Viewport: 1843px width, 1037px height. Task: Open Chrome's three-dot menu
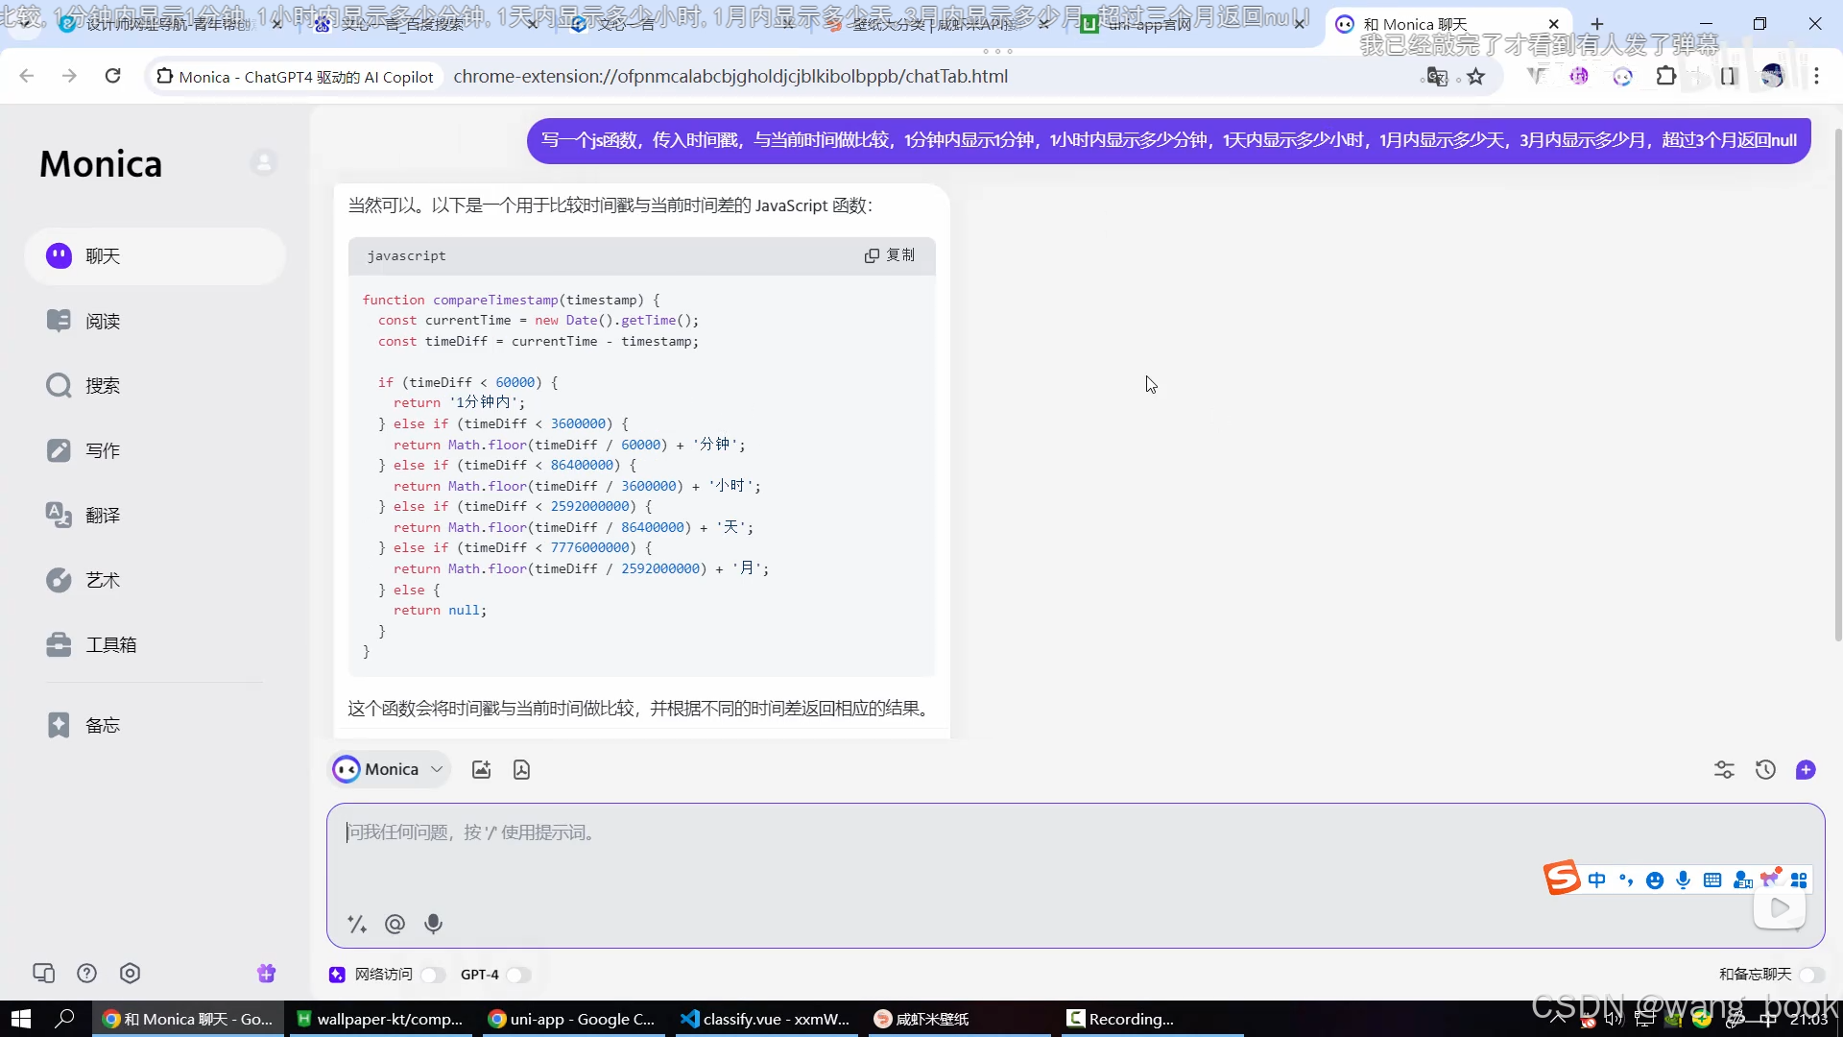1816,76
